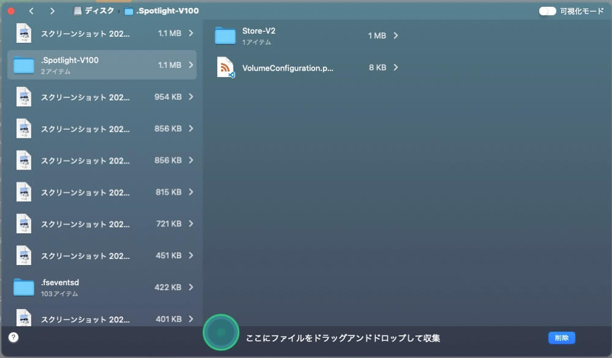
Task: Click the VolumeConfiguration.plist file icon
Action: tap(225, 67)
